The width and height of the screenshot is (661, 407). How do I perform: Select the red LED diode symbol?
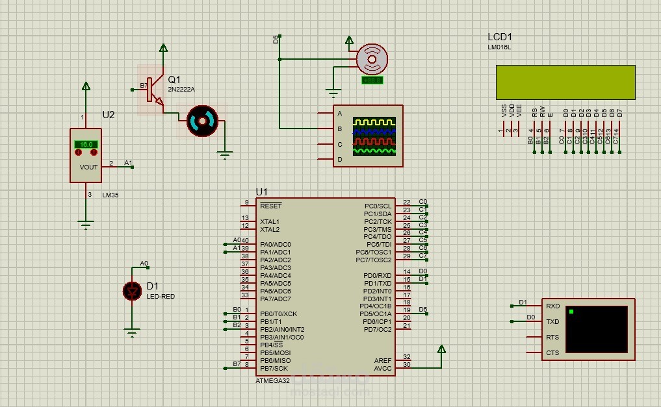point(133,291)
